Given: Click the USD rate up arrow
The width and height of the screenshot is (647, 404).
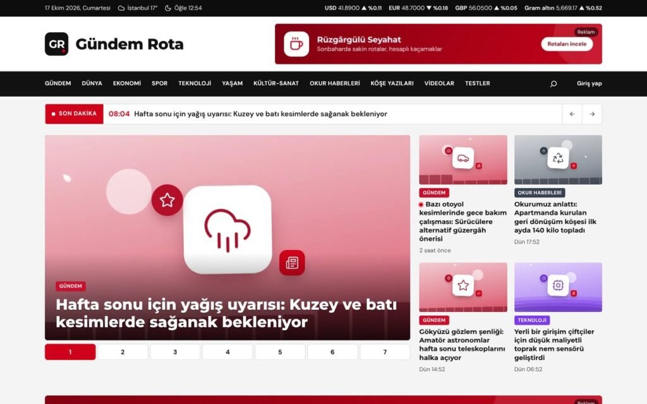Looking at the screenshot, I should [364, 8].
